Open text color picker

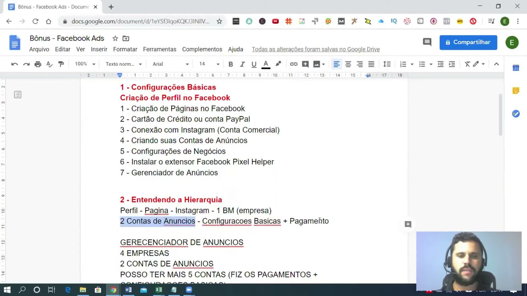(266, 64)
